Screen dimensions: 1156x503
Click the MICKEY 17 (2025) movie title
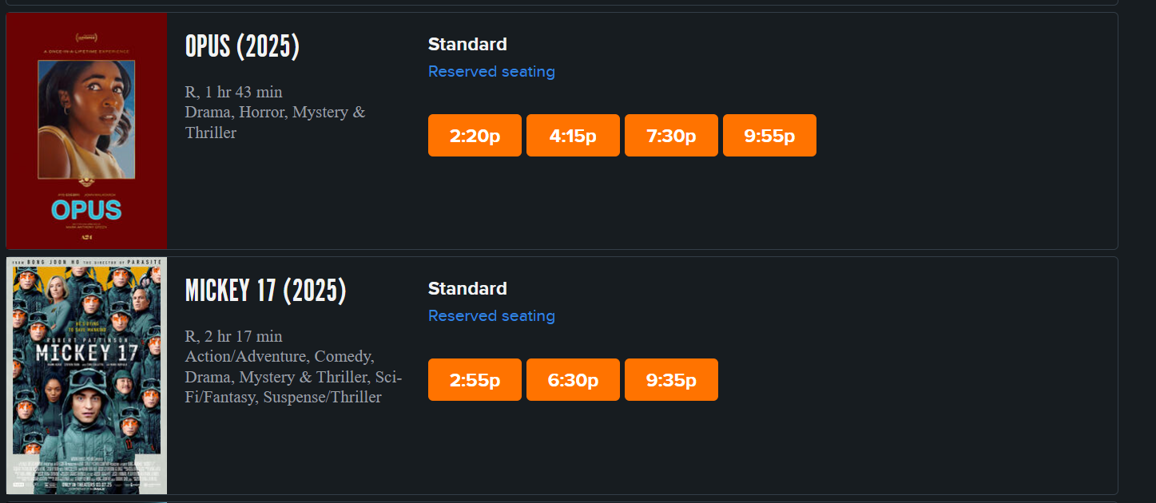click(265, 291)
